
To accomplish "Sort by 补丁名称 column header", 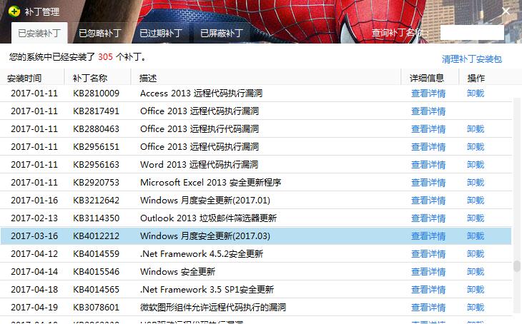I will [90, 78].
